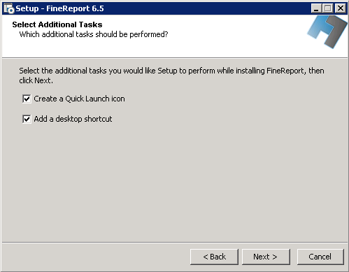Click the 'Setup - FineReport 6.5' title bar text

(59, 8)
